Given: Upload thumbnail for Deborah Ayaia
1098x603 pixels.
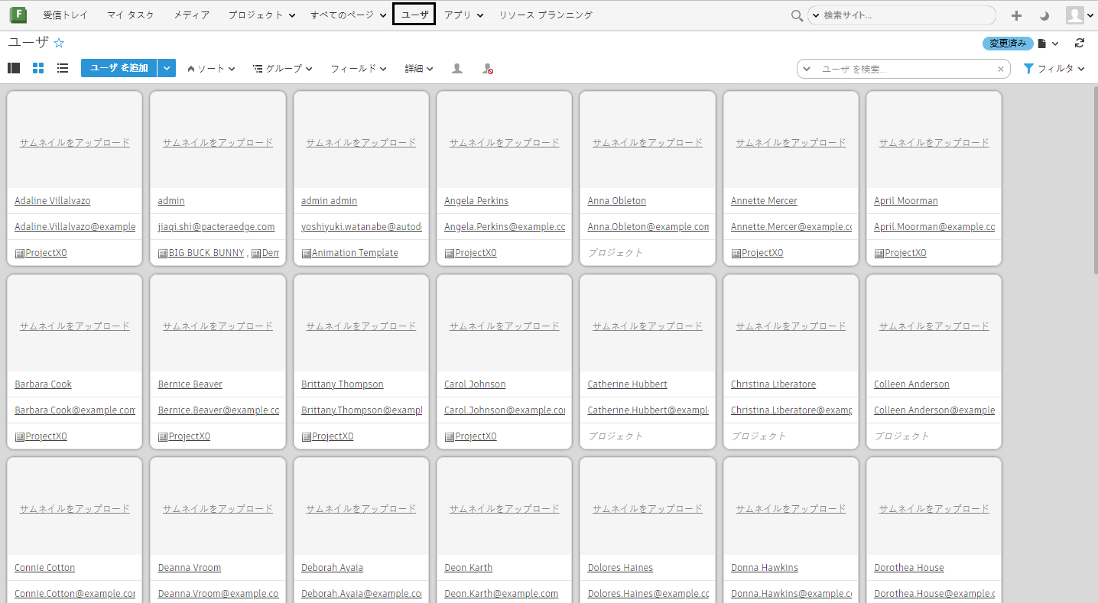Looking at the screenshot, I should 362,508.
